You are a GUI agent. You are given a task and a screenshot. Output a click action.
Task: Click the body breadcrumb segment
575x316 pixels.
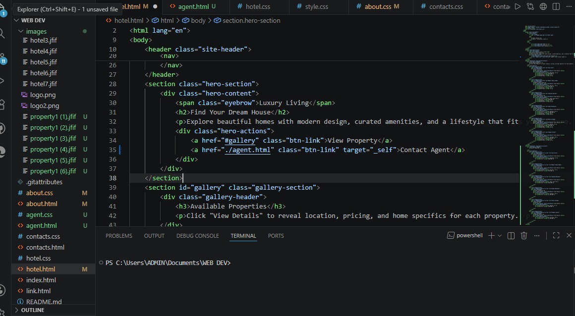194,20
